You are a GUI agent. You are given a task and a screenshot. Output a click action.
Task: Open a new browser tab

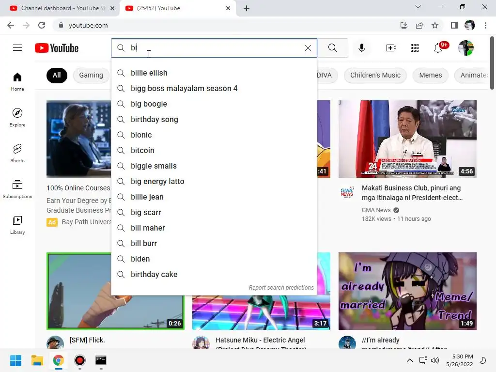click(247, 8)
